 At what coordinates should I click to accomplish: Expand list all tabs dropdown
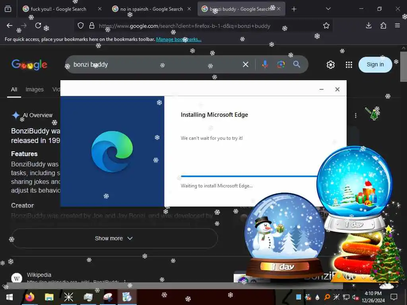(x=328, y=9)
